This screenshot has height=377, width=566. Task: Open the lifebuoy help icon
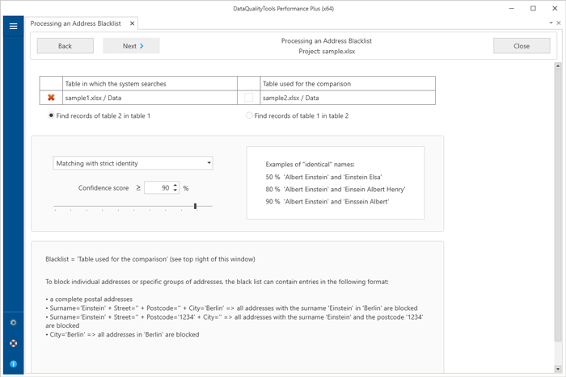click(14, 343)
